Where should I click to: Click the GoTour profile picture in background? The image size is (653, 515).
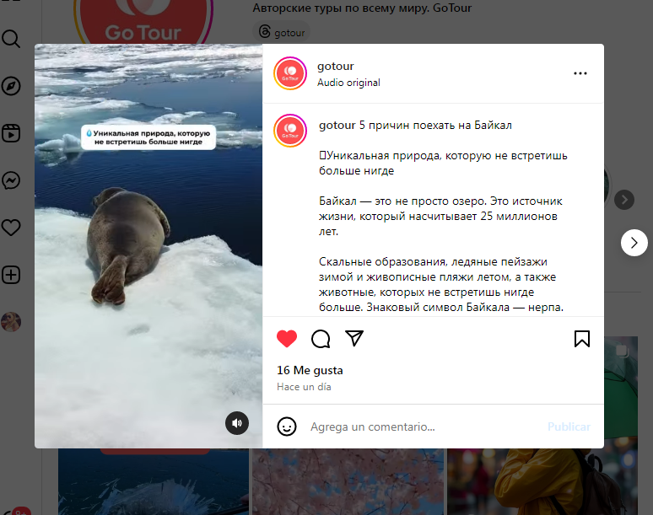[143, 22]
